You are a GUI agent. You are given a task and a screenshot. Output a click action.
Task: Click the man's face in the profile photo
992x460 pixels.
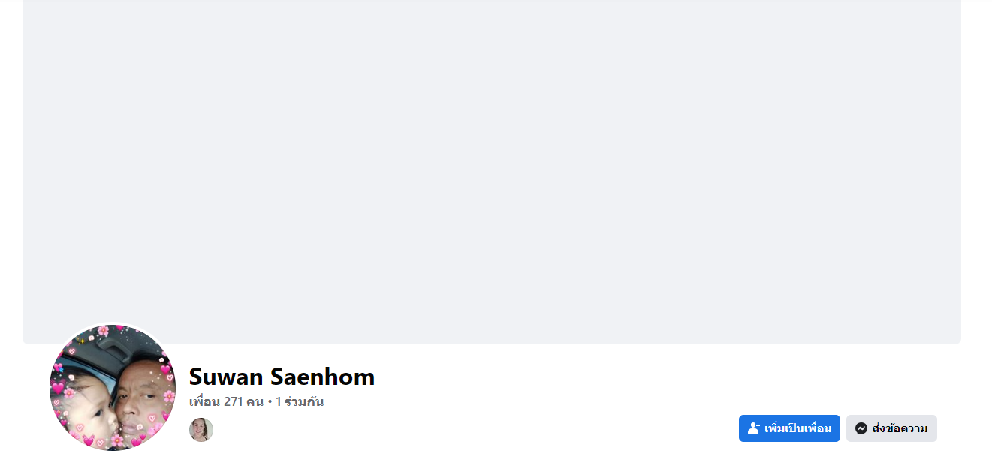point(139,398)
